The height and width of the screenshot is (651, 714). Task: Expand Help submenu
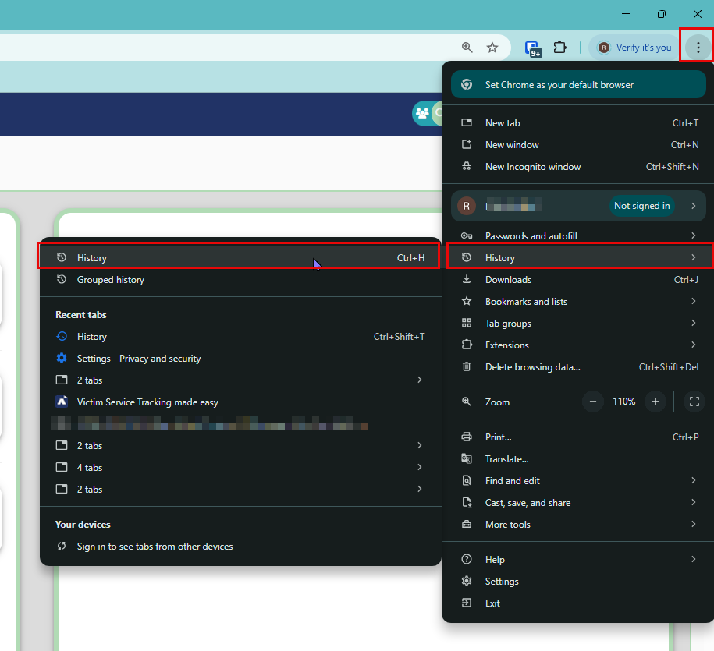click(x=578, y=559)
